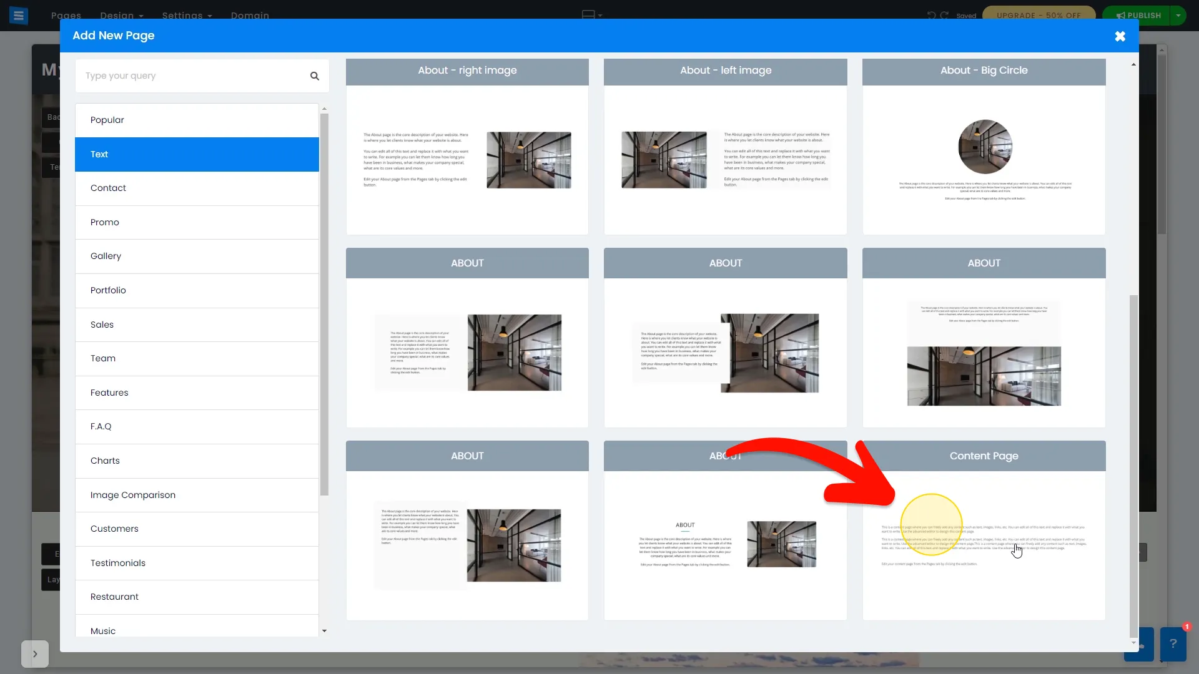
Task: Open the Image Comparison category
Action: point(197,495)
